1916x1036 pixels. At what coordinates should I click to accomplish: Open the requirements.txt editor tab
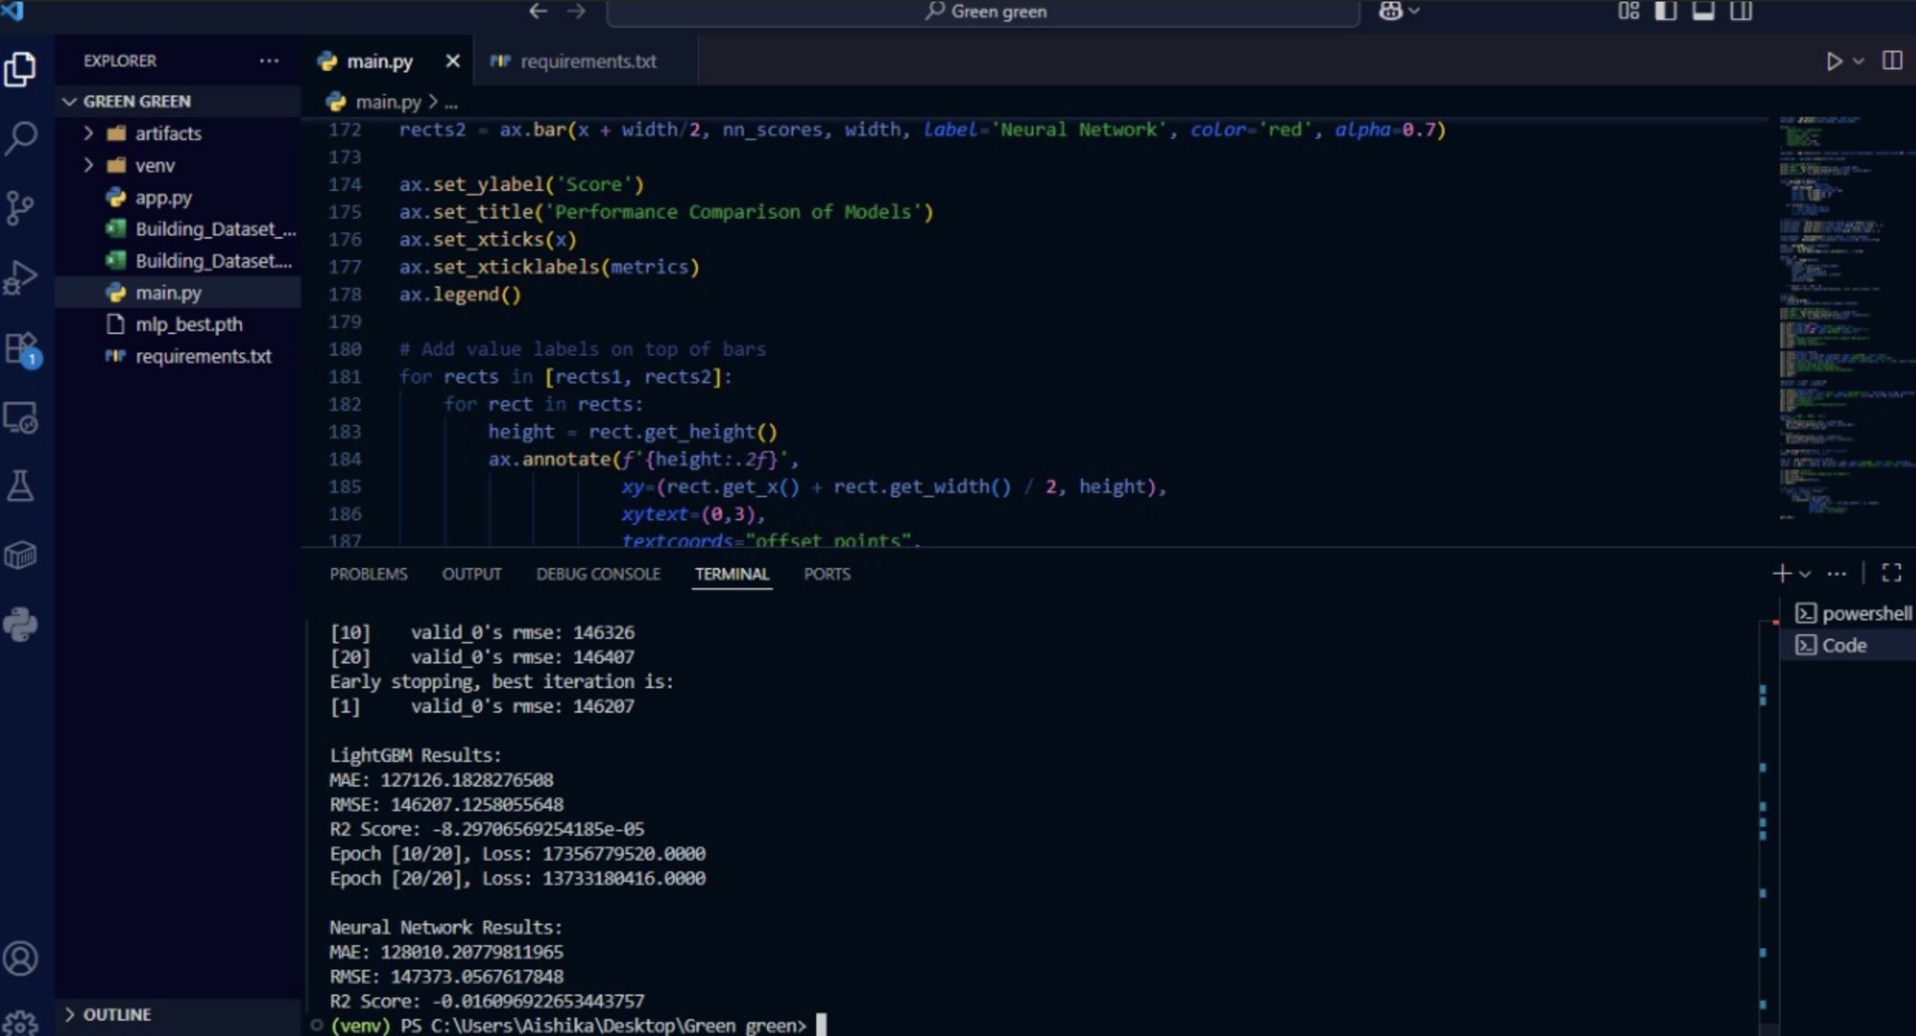[x=588, y=62]
